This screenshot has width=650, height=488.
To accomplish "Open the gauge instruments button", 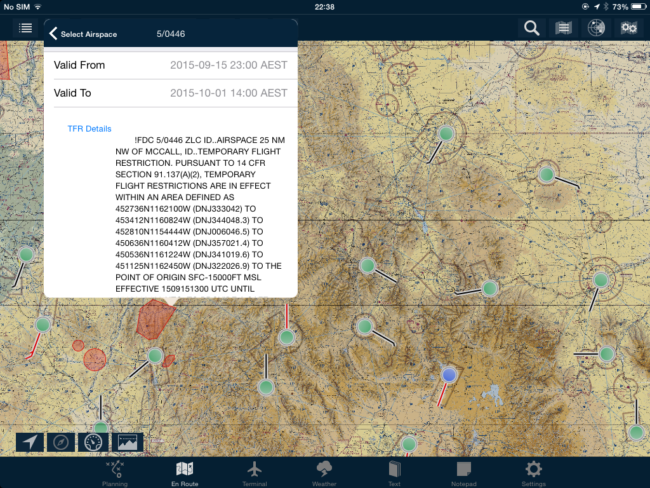I will point(93,442).
